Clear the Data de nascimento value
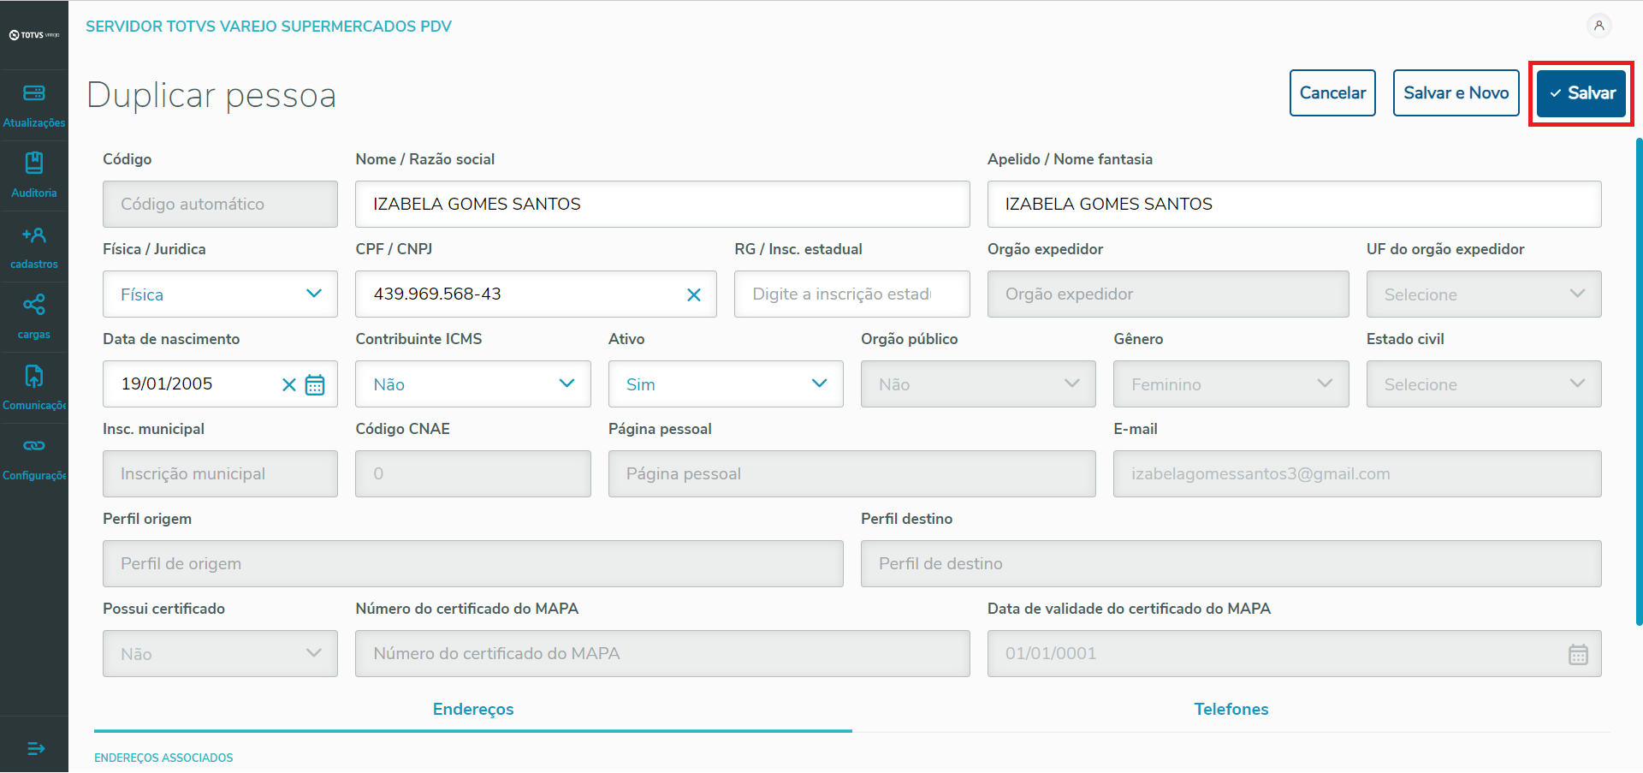1643x773 pixels. pyautogui.click(x=289, y=384)
